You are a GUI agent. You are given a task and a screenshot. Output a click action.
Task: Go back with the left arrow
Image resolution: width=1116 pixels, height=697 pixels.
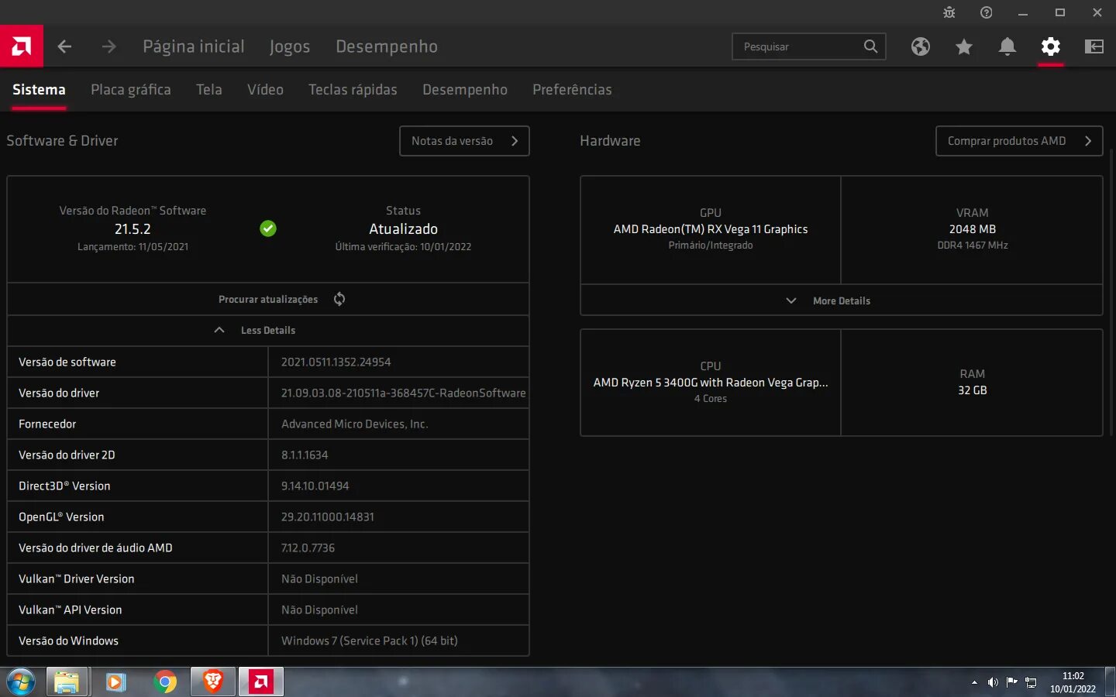coord(64,46)
